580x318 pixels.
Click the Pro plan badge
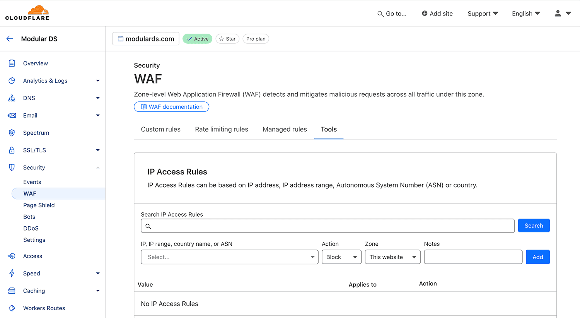[x=256, y=39]
